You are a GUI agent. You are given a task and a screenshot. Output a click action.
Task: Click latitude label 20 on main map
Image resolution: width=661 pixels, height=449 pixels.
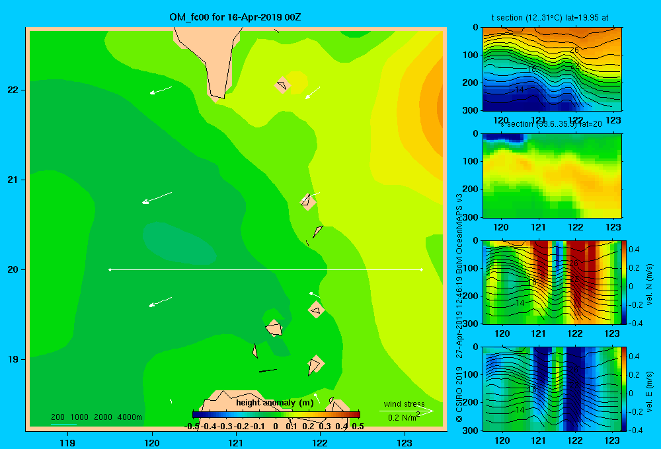[x=13, y=269]
